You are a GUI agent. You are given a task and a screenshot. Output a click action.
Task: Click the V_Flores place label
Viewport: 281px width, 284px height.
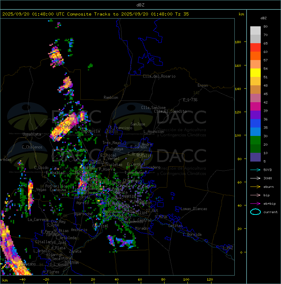[x=51, y=272]
